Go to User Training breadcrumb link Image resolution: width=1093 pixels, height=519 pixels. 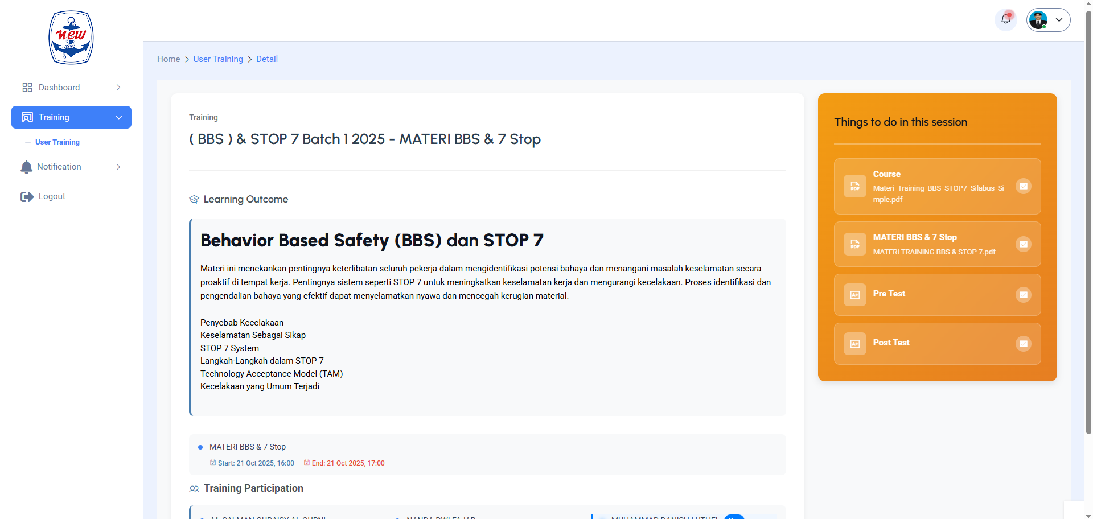coord(218,59)
